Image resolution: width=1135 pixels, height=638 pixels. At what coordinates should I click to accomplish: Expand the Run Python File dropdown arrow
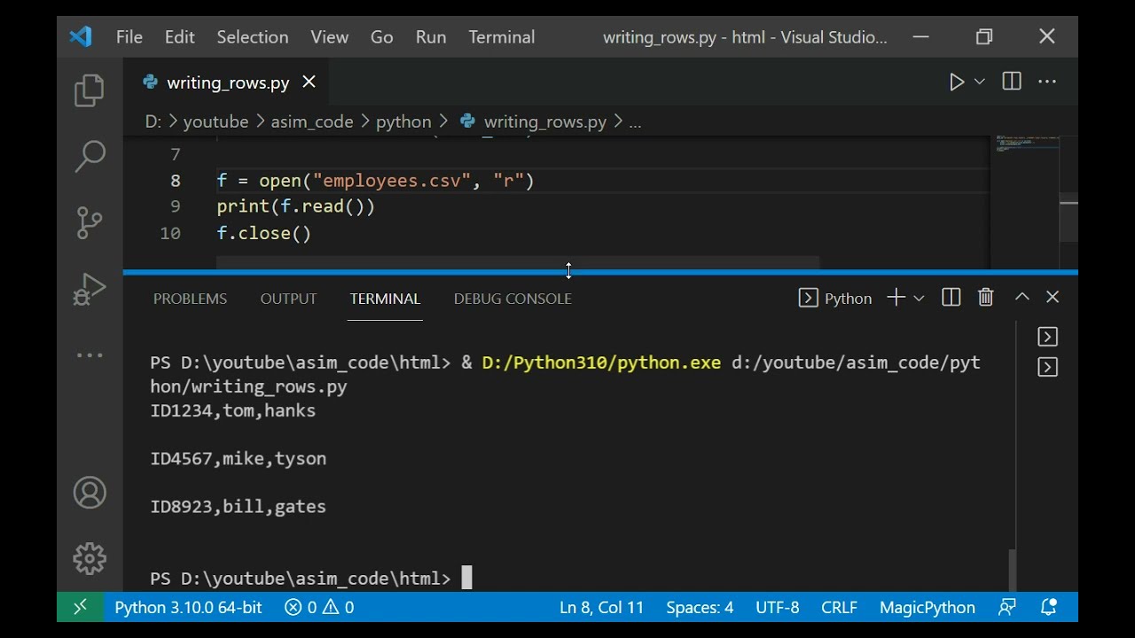point(980,82)
